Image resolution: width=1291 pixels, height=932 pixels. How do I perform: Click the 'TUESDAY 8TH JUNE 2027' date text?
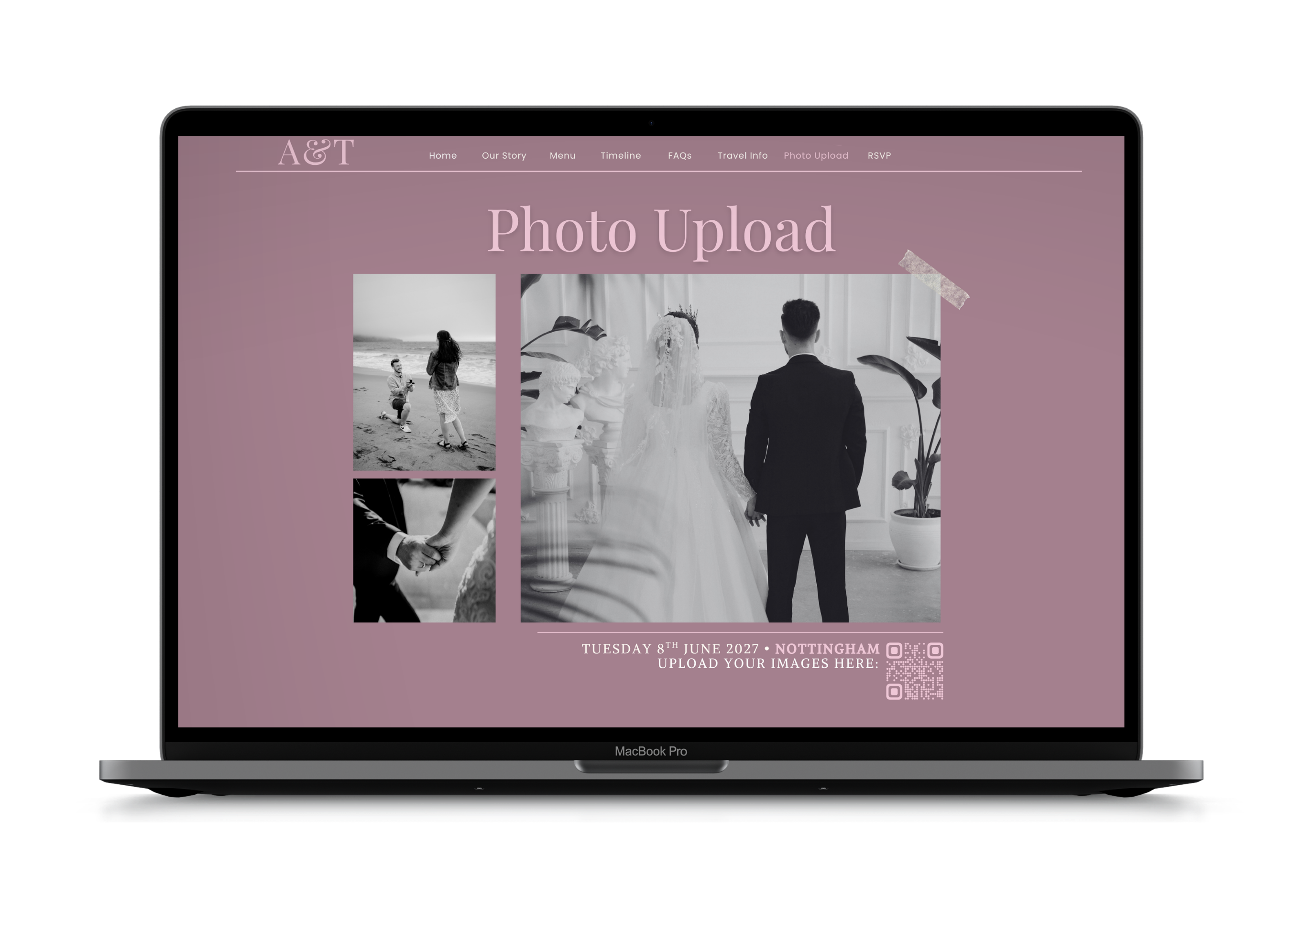coord(670,649)
